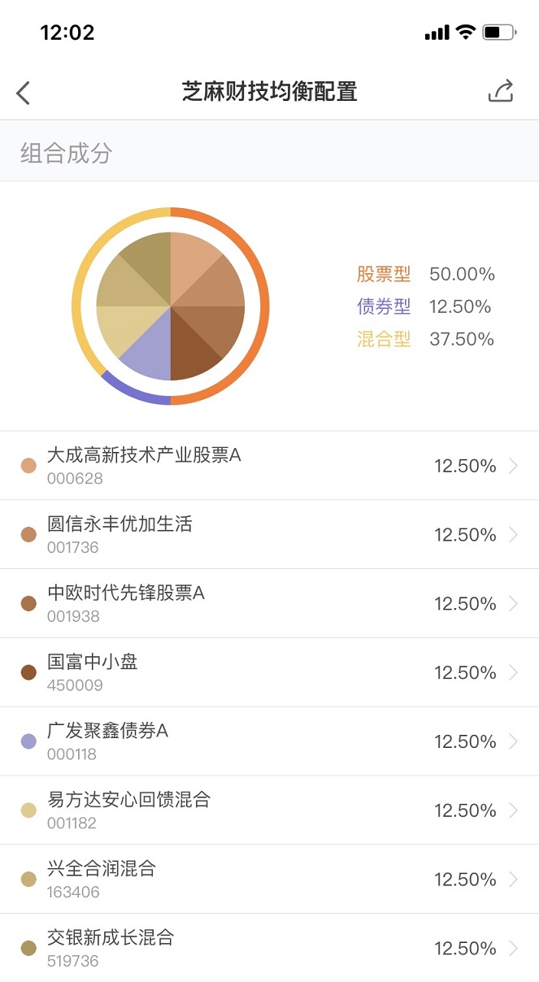Open the 圆信永丰优加生活 fund entry

(x=269, y=534)
